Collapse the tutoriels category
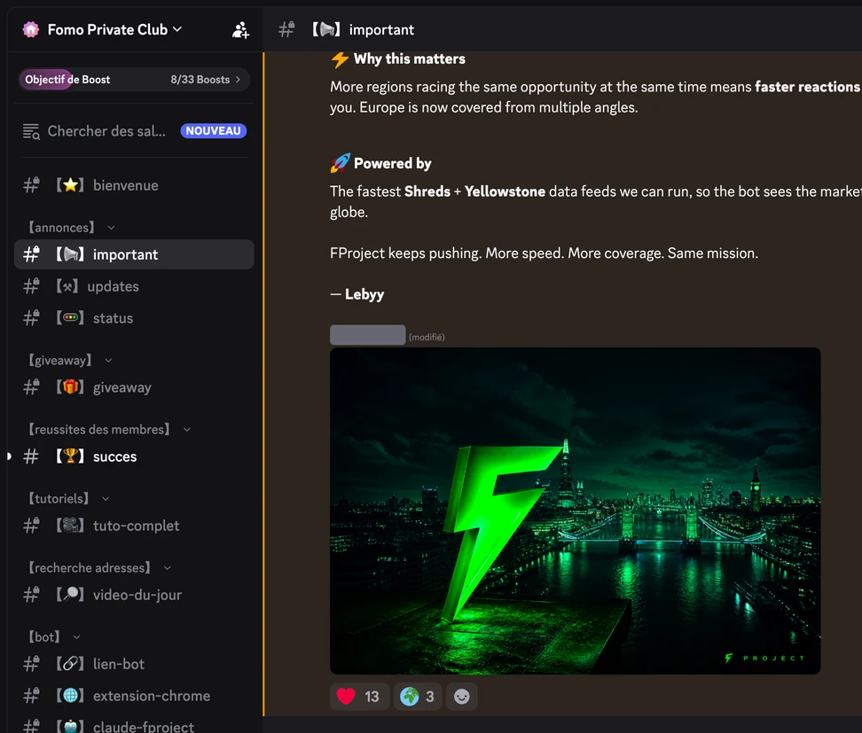 [x=68, y=499]
